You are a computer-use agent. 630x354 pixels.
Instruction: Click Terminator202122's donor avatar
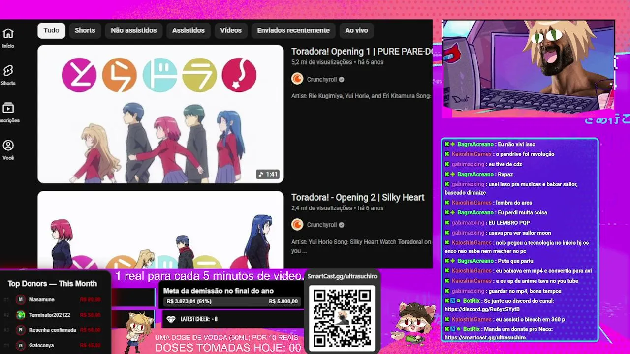(21, 315)
